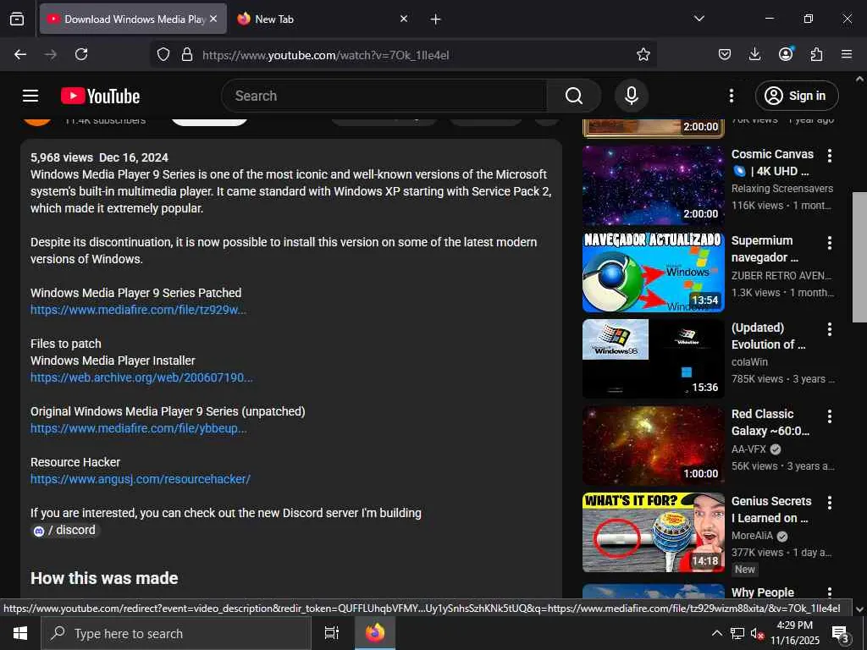Open options for Supermium navegador video

(x=830, y=242)
